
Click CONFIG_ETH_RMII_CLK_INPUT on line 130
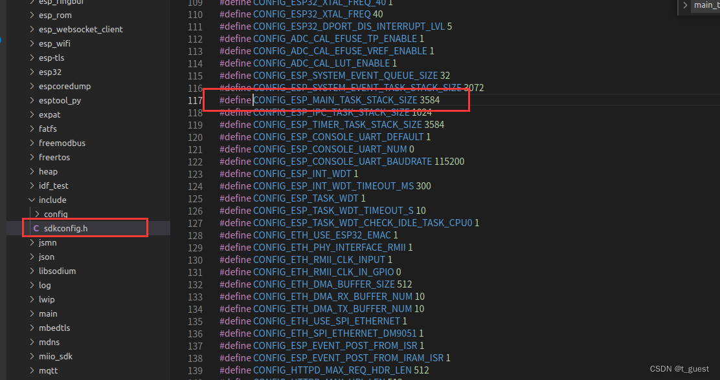click(x=319, y=259)
